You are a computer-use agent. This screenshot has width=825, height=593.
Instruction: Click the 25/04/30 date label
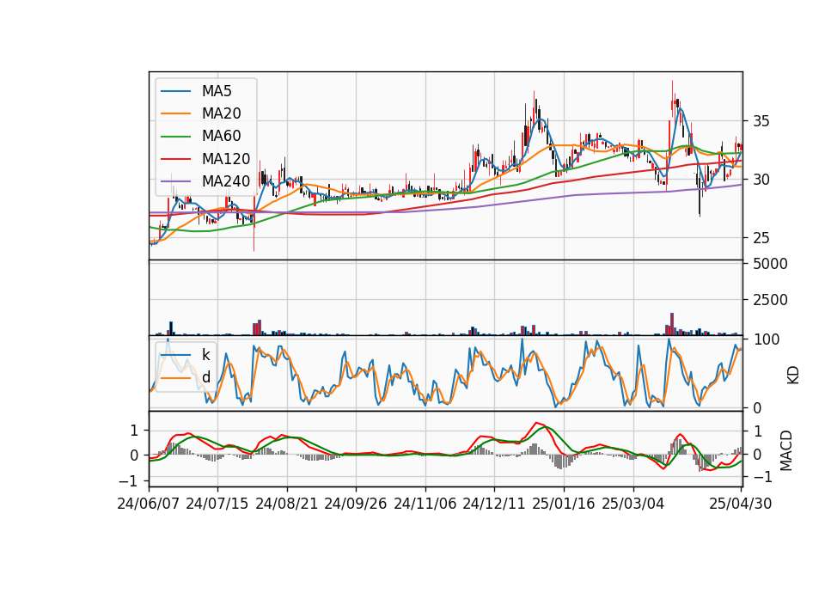click(x=741, y=504)
